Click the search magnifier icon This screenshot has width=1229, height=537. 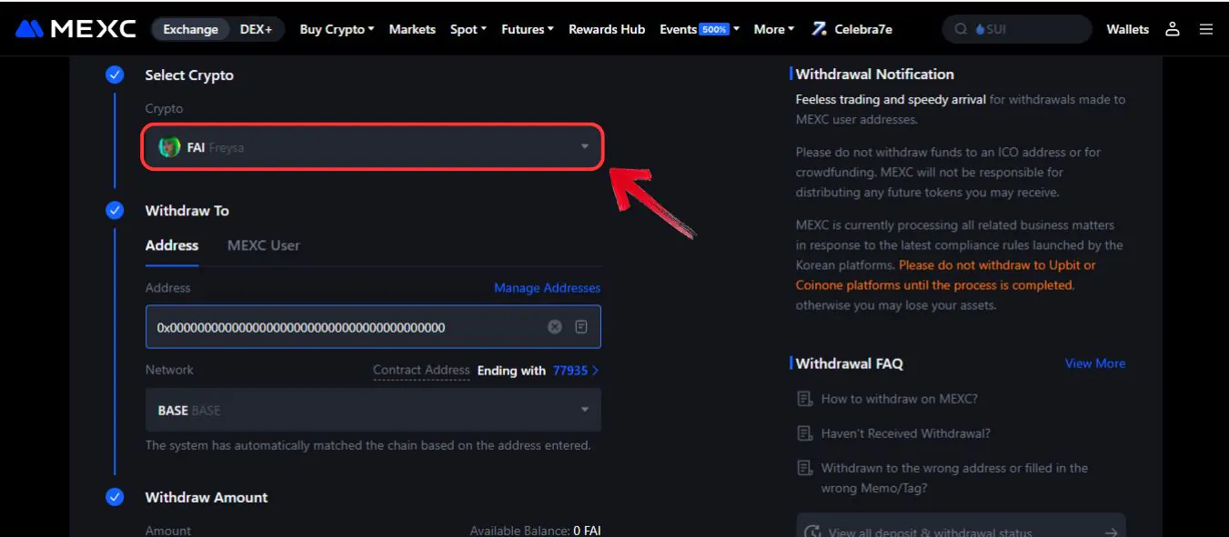961,29
